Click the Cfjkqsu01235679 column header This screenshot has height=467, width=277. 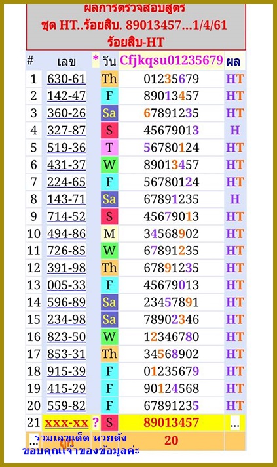pos(171,60)
